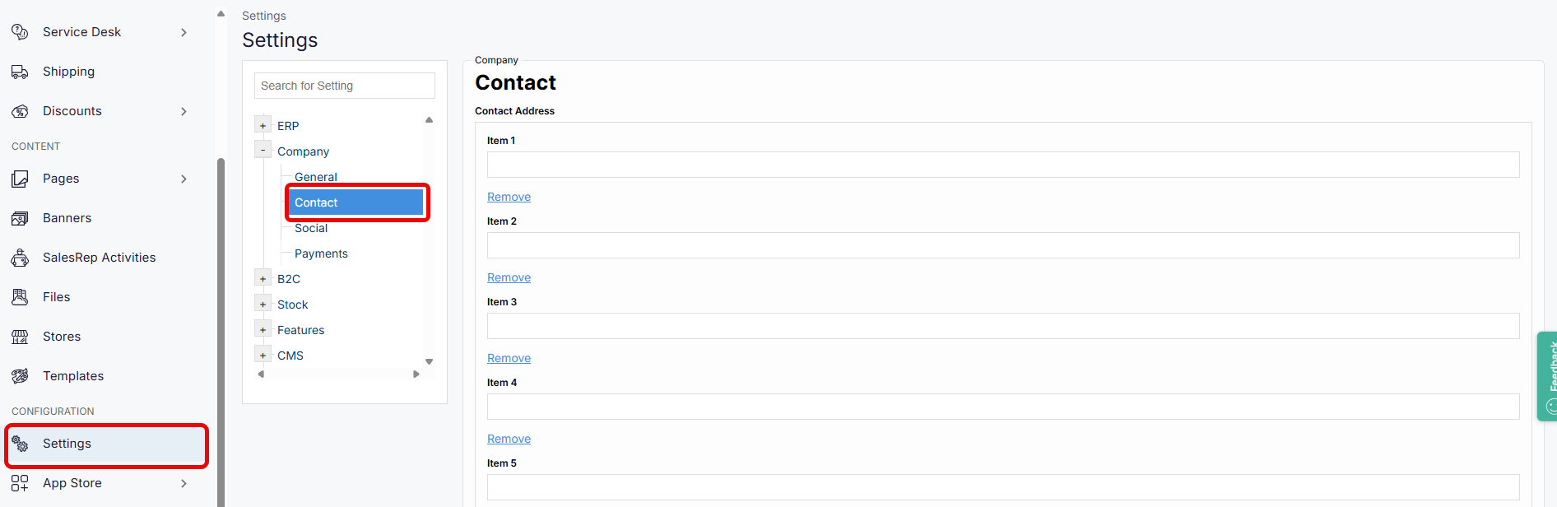The width and height of the screenshot is (1557, 507).
Task: Click the App Store icon
Action: pos(20,482)
